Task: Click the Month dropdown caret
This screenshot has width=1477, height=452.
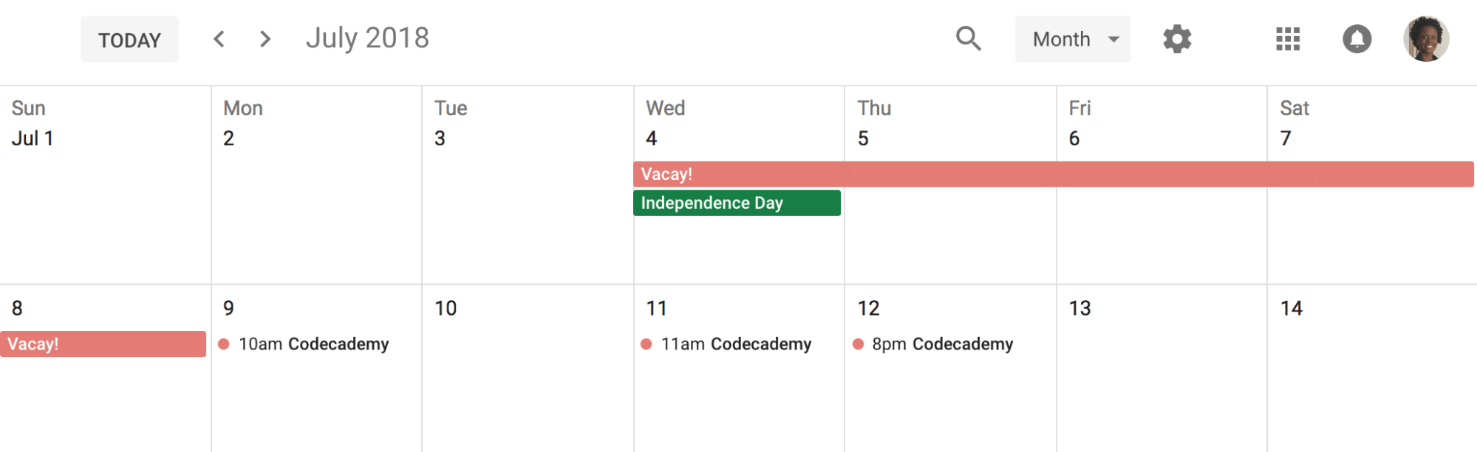Action: [1114, 41]
